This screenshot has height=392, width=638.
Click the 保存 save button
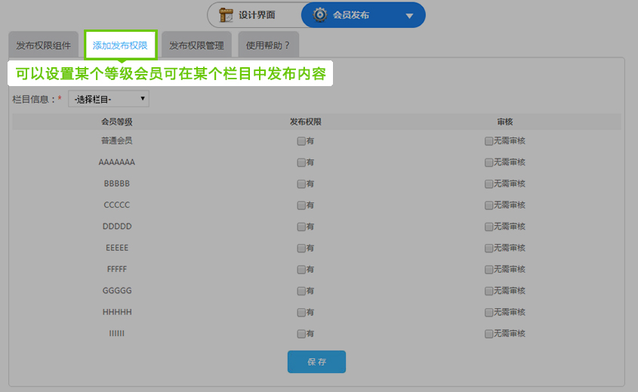[316, 362]
